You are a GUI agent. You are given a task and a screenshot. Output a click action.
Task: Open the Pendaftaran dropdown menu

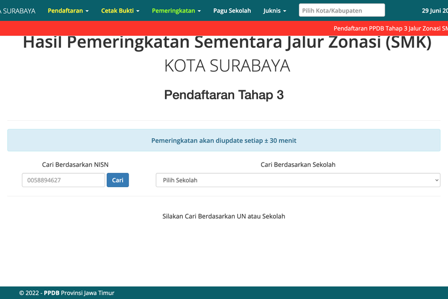pos(68,11)
